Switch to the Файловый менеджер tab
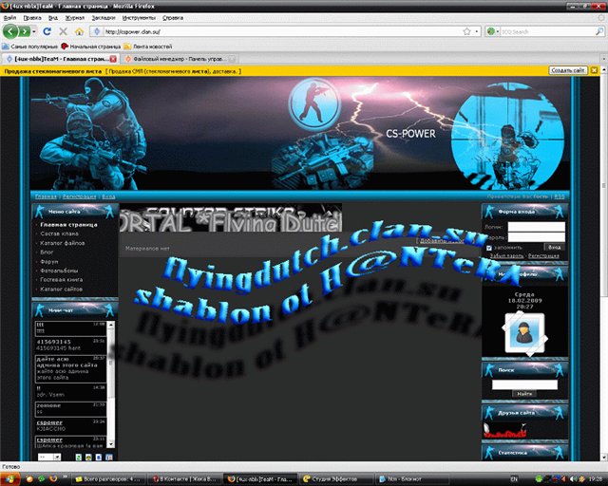The image size is (608, 486). pos(179,59)
